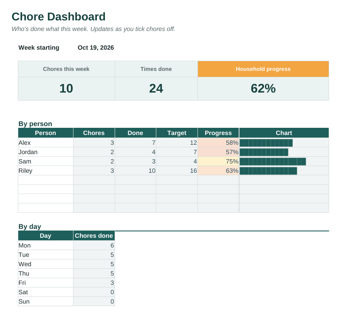Click Jordan's 57% progress cell
Image resolution: width=341 pixels, height=318 pixels.
218,152
